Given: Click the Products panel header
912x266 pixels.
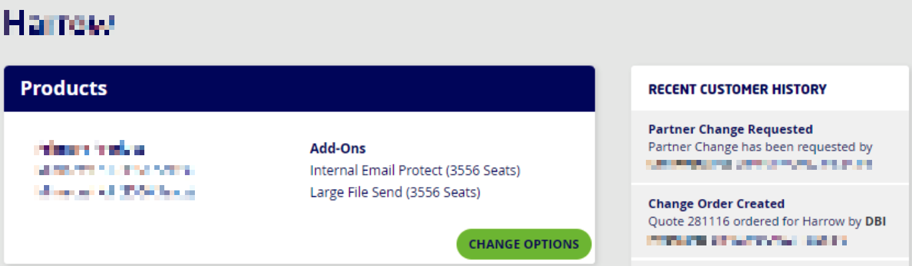Looking at the screenshot, I should pos(64,88).
